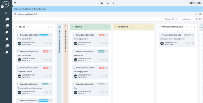Image resolution: width=203 pixels, height=103 pixels.
Task: Click the export icon beside presets
Action: point(196,19)
